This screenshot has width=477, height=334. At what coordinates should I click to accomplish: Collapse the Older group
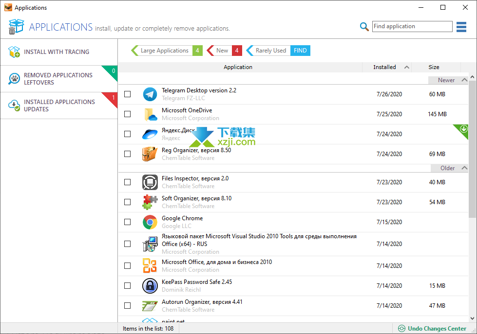click(464, 168)
